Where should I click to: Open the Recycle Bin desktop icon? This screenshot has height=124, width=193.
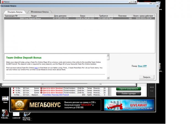click(158, 4)
